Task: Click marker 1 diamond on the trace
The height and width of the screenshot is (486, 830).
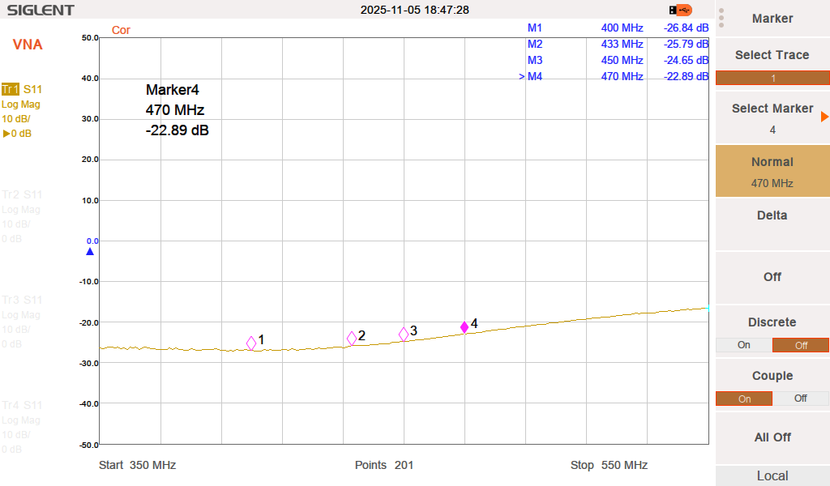Action: tap(251, 343)
